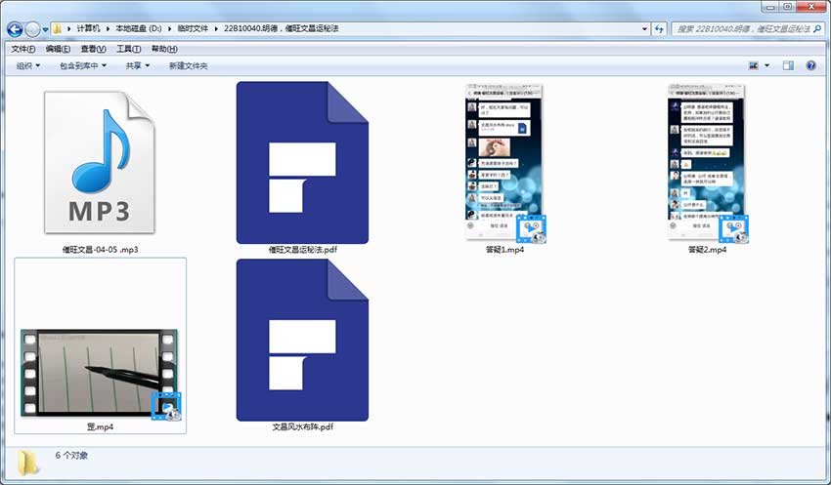The height and width of the screenshot is (485, 831).
Task: Expand the arrow after 计算机 in path
Action: coord(108,28)
